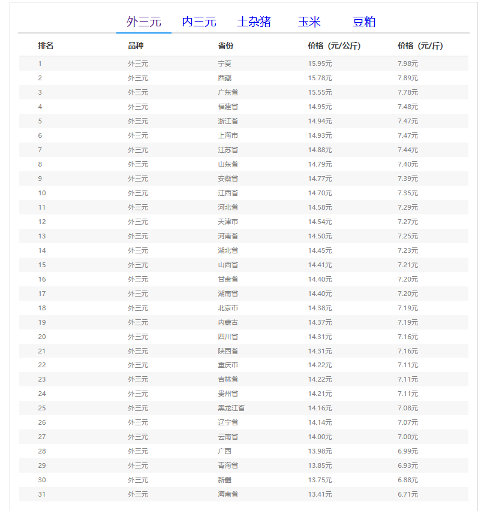Select province cell 贵州省

pos(228,394)
